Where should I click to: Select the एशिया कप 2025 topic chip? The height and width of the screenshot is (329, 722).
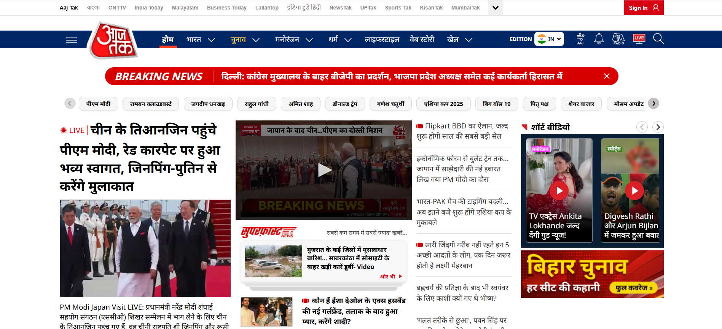click(443, 104)
